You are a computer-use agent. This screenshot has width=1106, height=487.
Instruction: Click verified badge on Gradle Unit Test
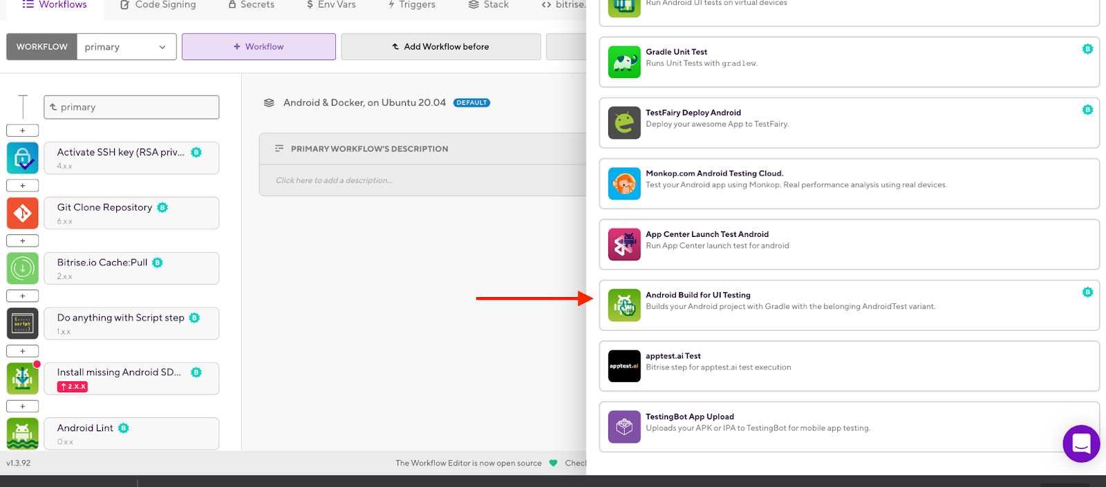pyautogui.click(x=1087, y=49)
